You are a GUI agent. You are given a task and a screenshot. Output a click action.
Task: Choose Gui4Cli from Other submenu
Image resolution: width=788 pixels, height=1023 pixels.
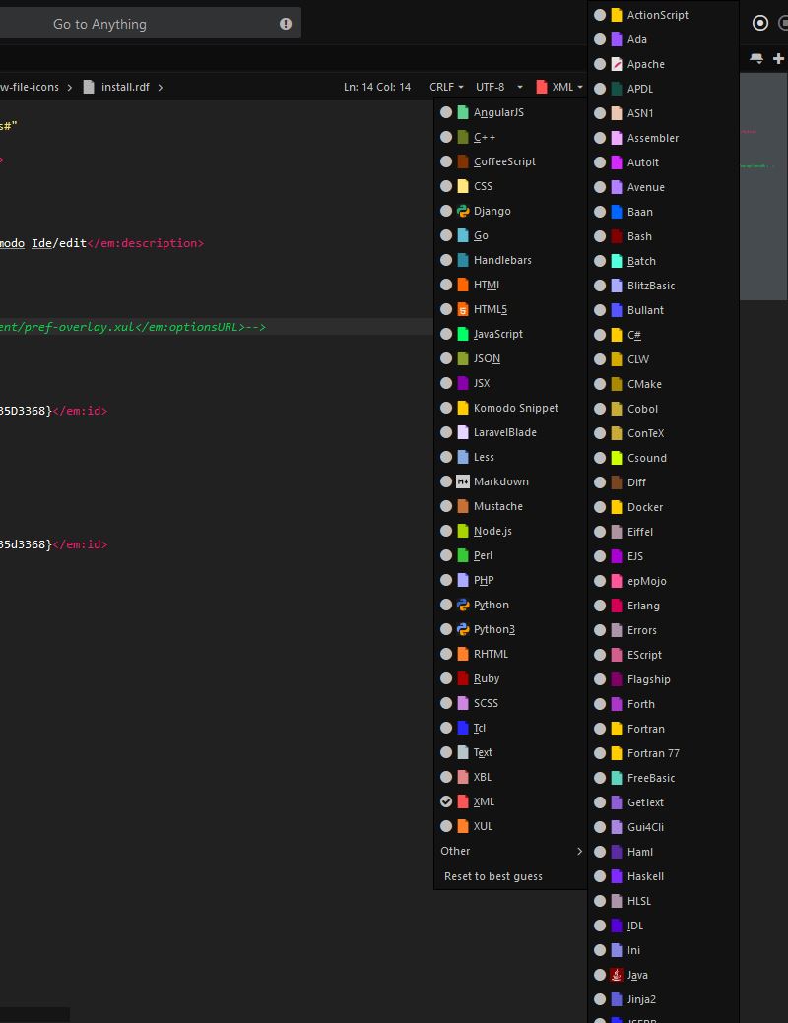click(664, 827)
